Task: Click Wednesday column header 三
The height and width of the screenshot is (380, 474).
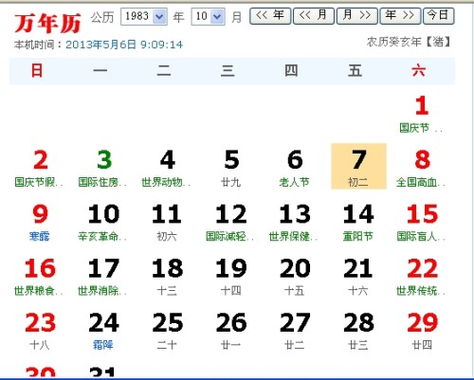Action: [x=228, y=70]
